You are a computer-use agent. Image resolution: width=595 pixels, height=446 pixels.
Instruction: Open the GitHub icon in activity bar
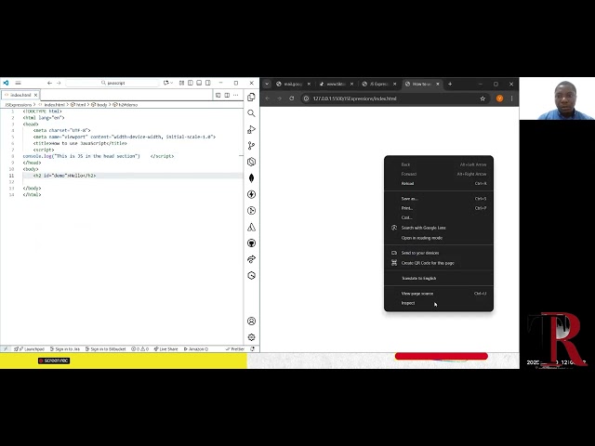tap(251, 243)
